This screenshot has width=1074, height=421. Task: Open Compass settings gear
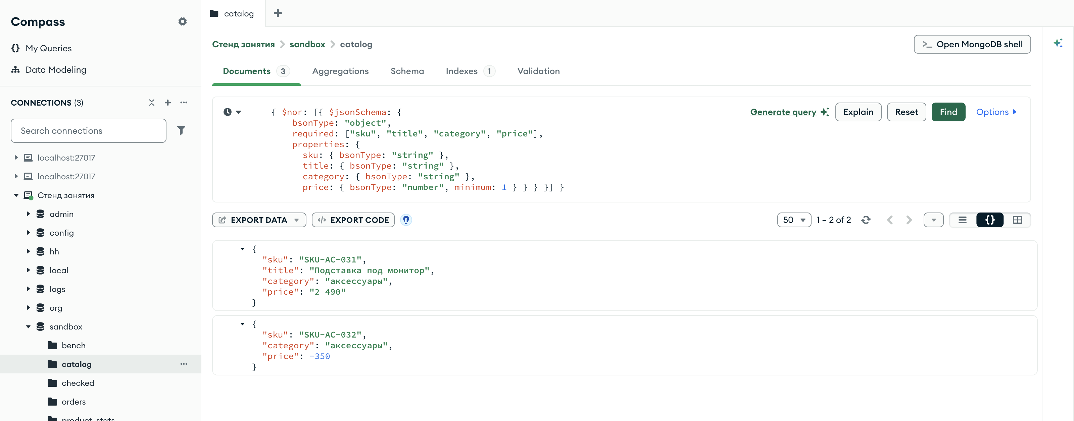(x=182, y=22)
